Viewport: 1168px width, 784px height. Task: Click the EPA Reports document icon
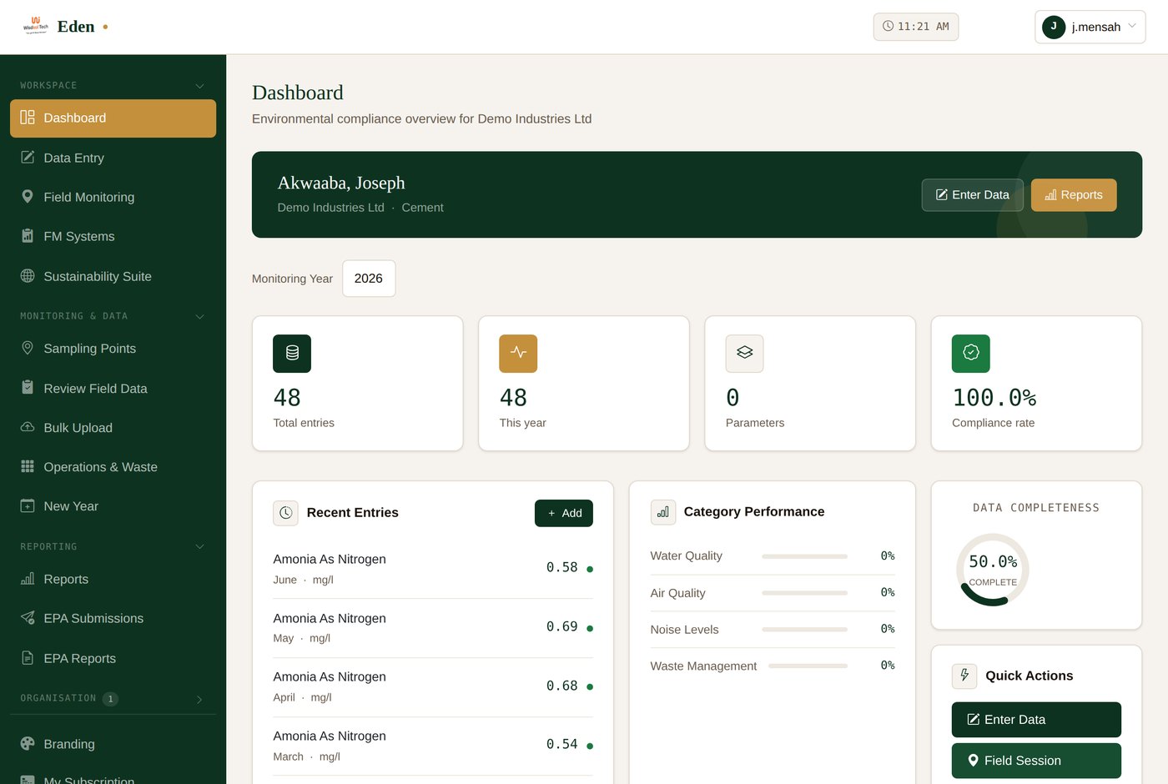28,658
